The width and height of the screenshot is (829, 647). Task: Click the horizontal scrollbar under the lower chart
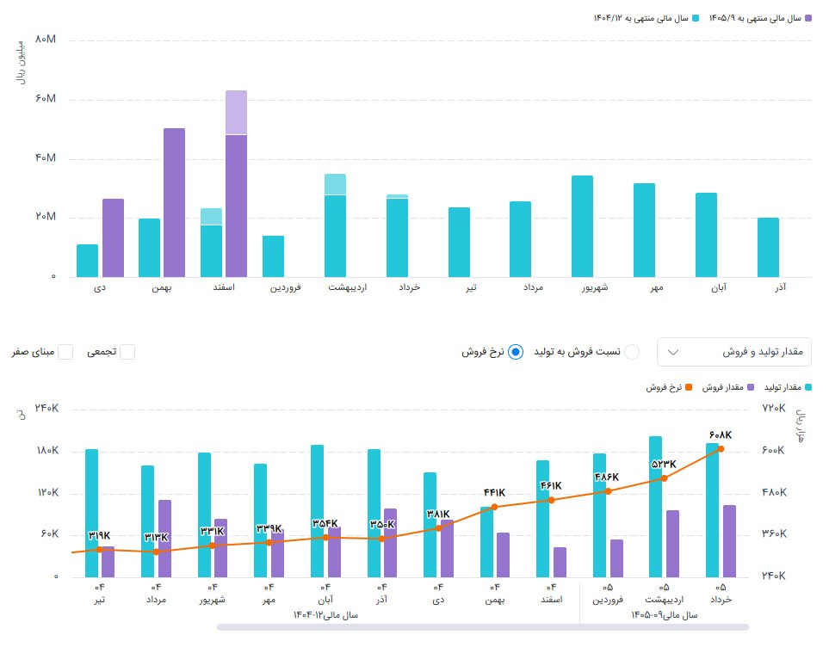tap(482, 627)
